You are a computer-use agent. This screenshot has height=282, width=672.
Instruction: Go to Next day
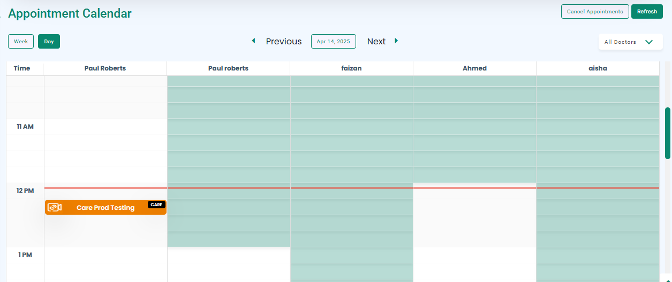point(376,41)
